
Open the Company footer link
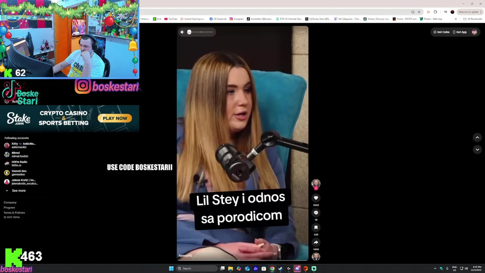10,202
